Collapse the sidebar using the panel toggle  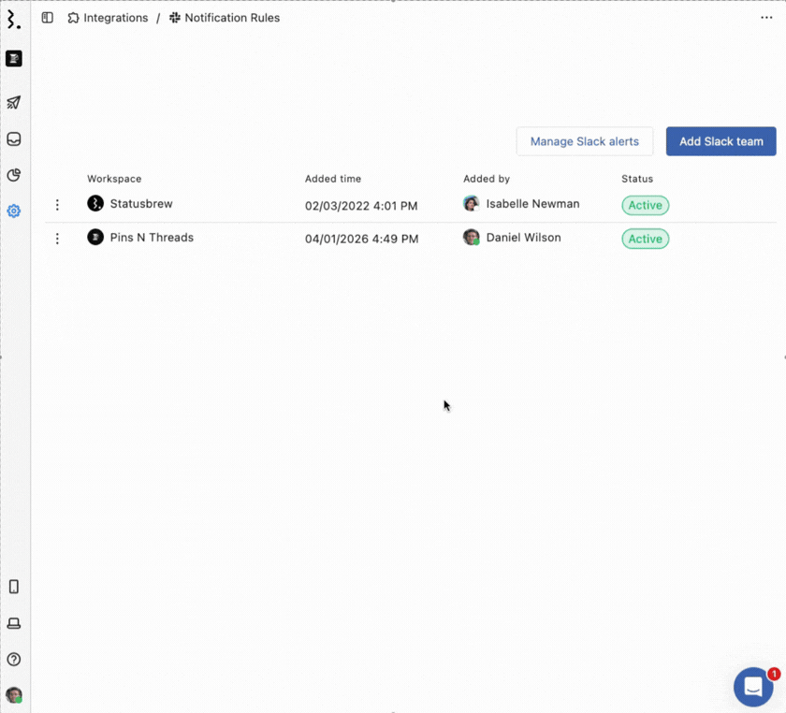tap(47, 17)
